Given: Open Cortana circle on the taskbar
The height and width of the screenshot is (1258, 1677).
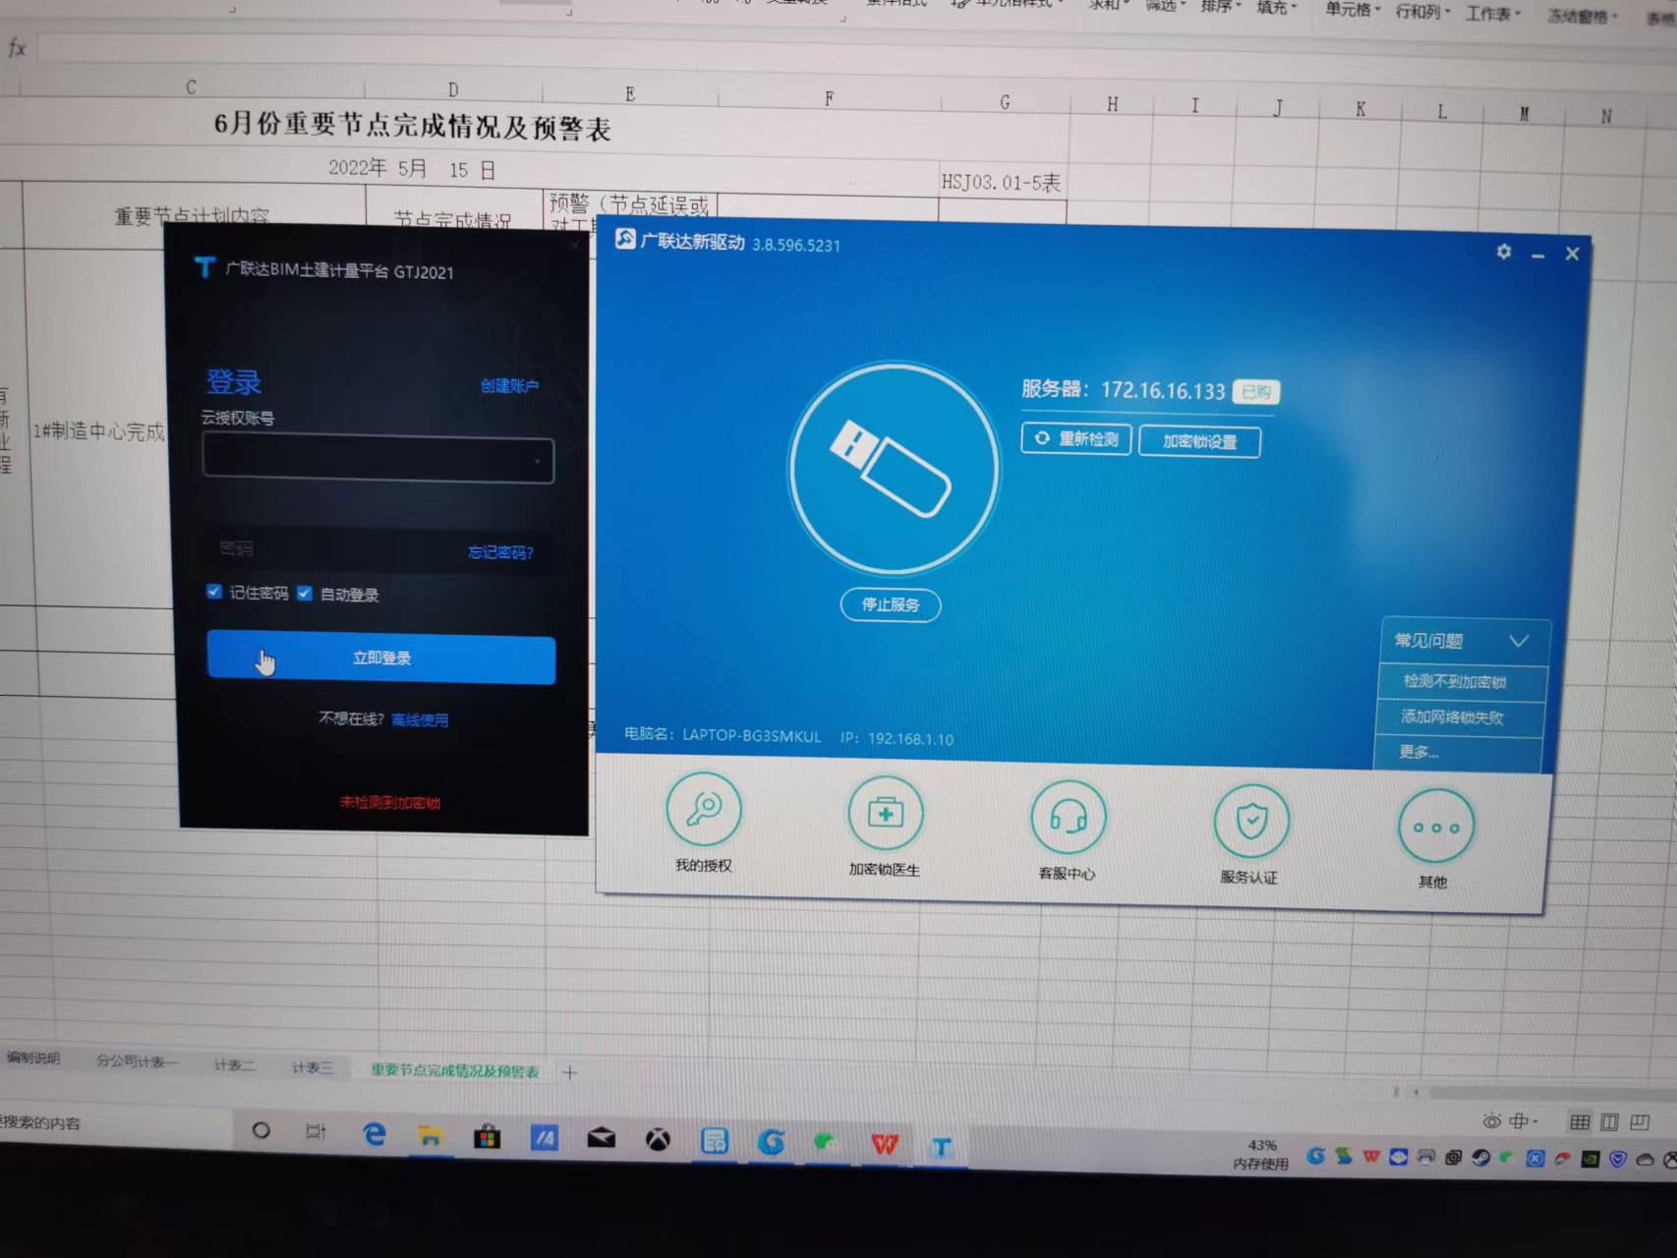Looking at the screenshot, I should tap(260, 1130).
